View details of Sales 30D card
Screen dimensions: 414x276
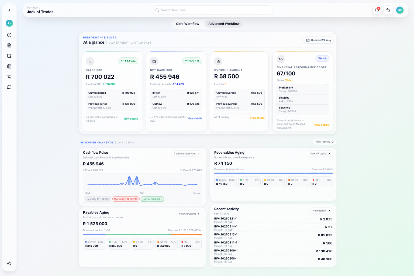[x=130, y=119]
